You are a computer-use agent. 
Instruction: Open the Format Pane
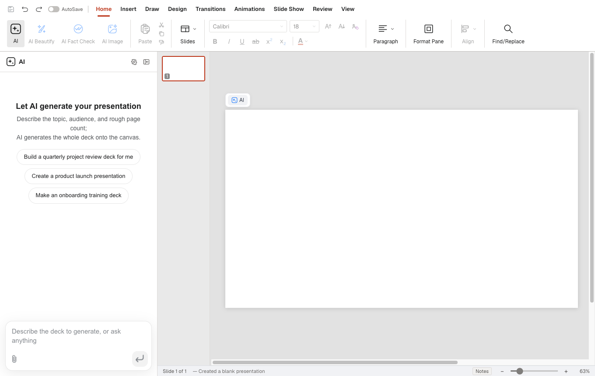click(429, 34)
